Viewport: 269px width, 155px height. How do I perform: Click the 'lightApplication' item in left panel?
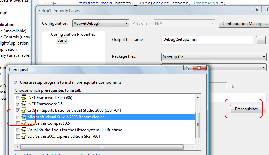click(x=14, y=43)
